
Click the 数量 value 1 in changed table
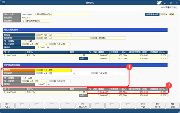click(75, 92)
